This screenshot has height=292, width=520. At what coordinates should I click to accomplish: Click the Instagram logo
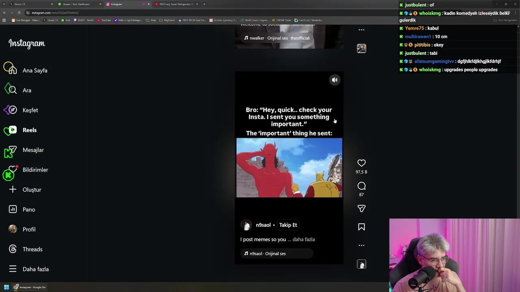[x=27, y=44]
